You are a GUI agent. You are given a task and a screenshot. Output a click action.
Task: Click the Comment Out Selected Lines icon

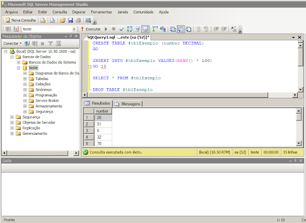(198, 29)
